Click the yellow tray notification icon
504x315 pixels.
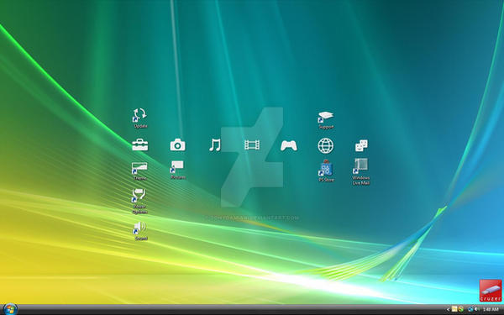[454, 309]
